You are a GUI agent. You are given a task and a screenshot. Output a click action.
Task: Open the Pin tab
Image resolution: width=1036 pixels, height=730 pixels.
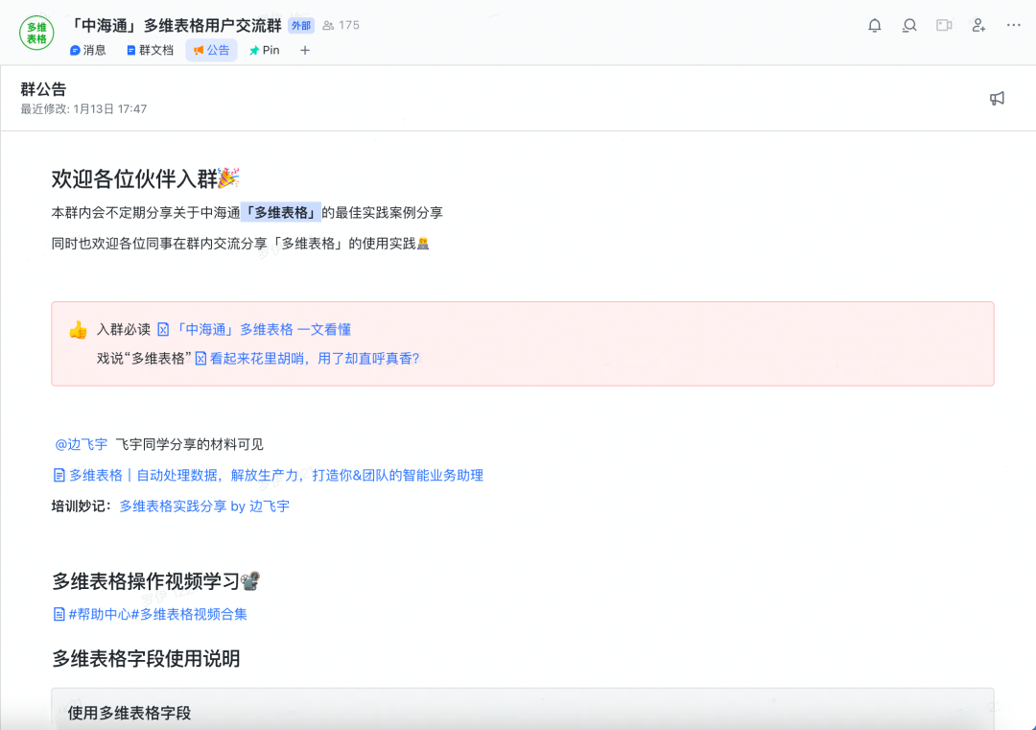tap(265, 50)
